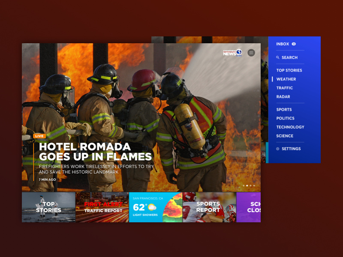The height and width of the screenshot is (257, 343).
Task: Click the settings gear icon
Action: pyautogui.click(x=277, y=149)
